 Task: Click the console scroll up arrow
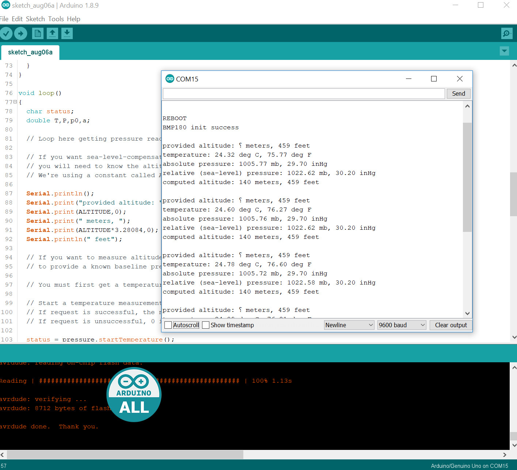coord(514,368)
